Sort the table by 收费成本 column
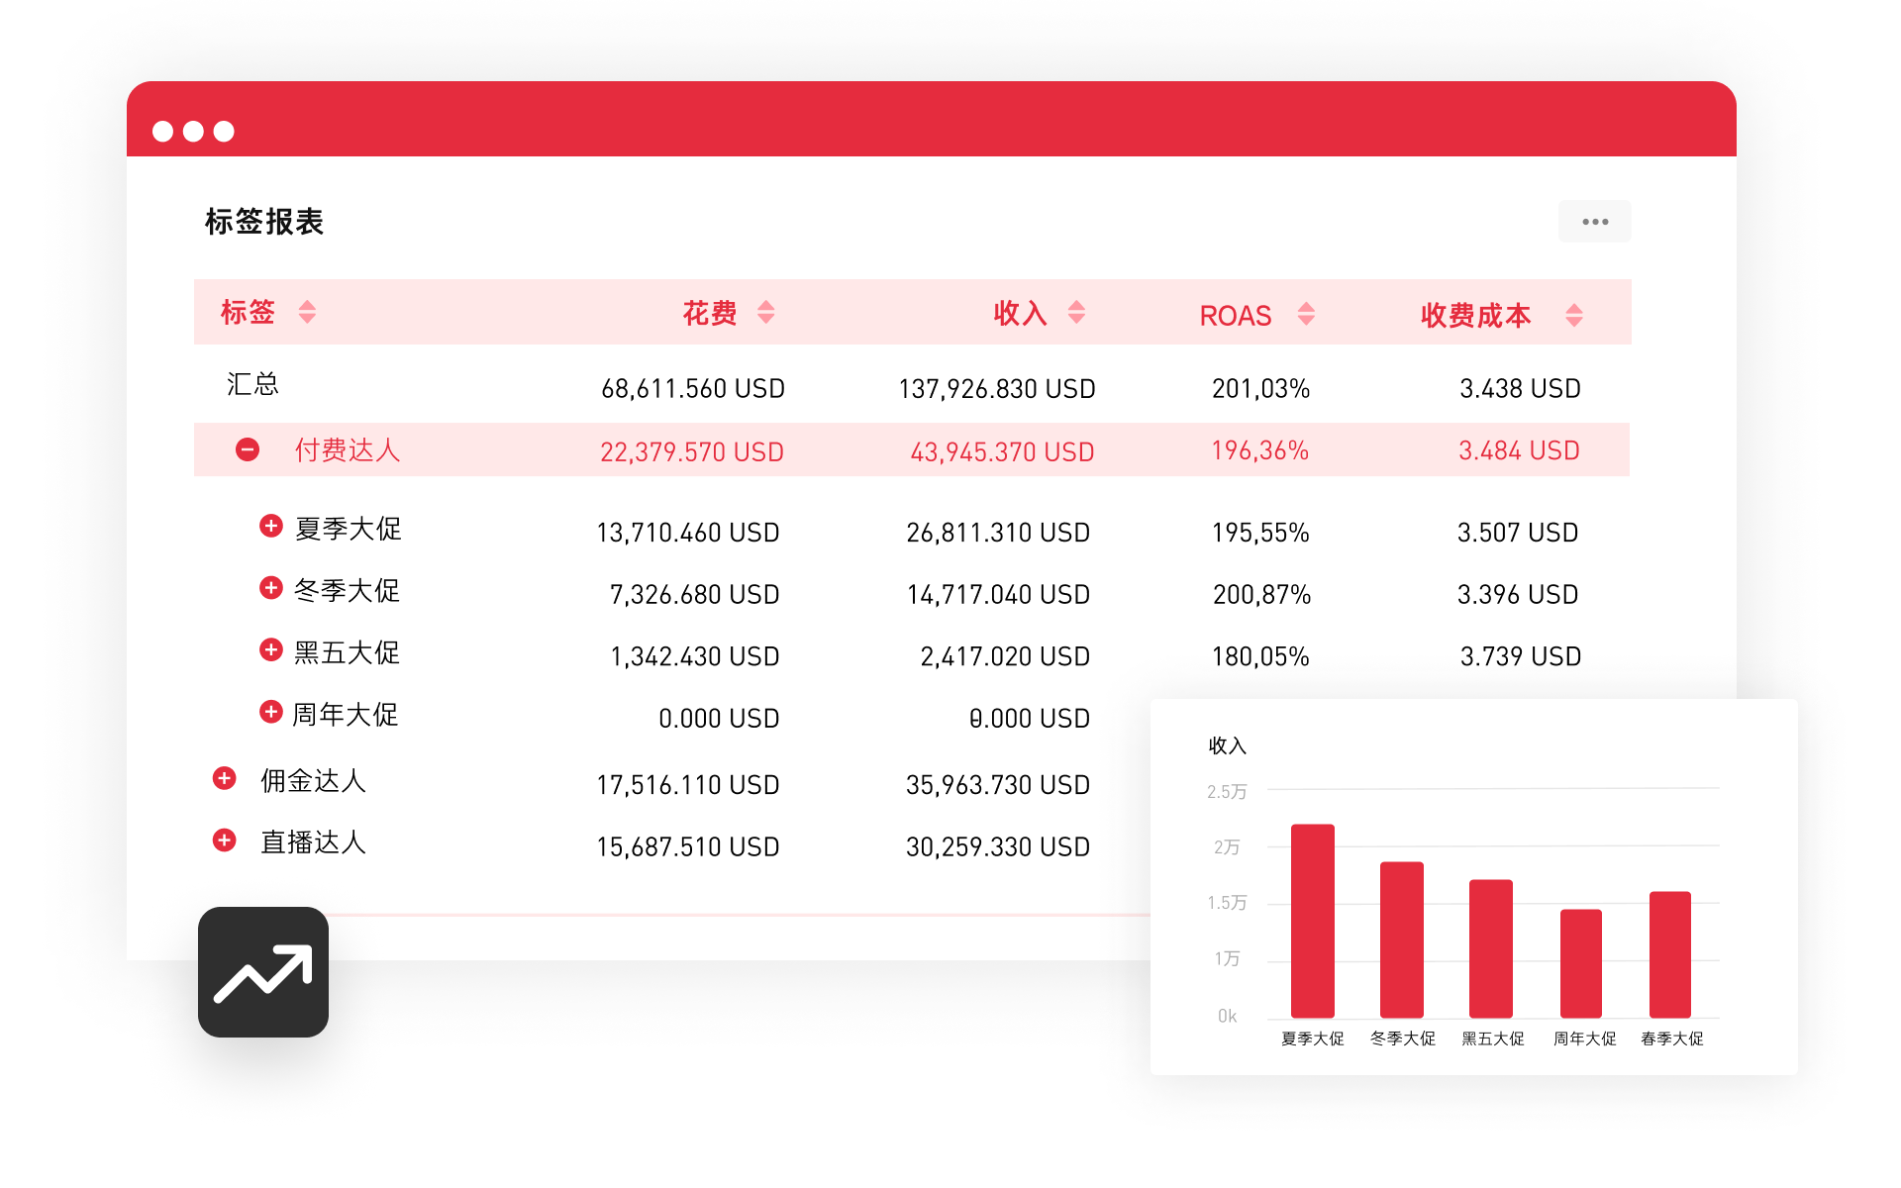This screenshot has height=1188, width=1901. tap(1572, 314)
